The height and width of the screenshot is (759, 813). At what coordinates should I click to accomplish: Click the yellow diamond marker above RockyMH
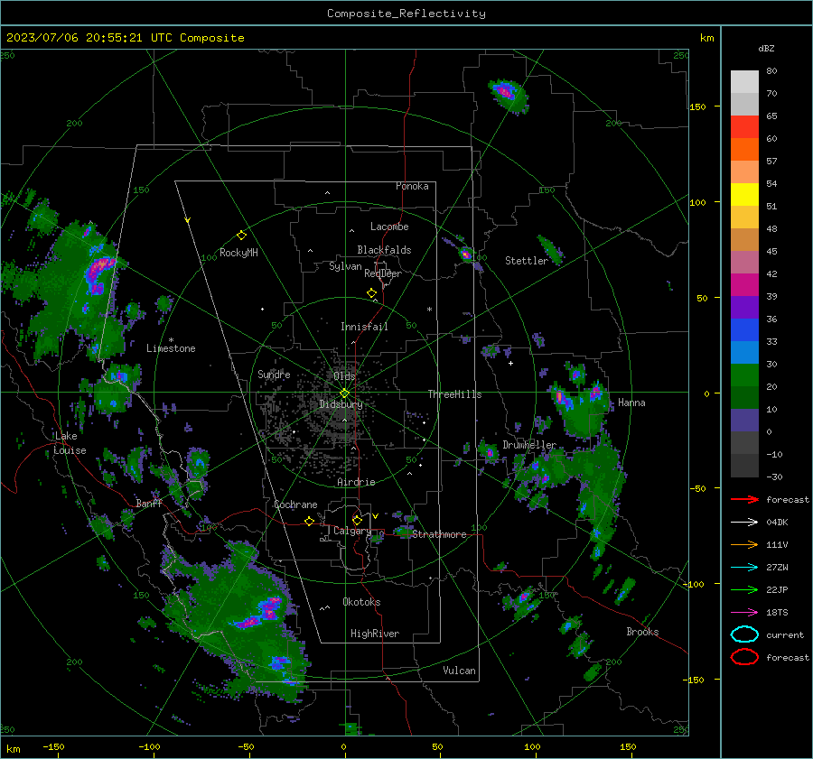241,236
